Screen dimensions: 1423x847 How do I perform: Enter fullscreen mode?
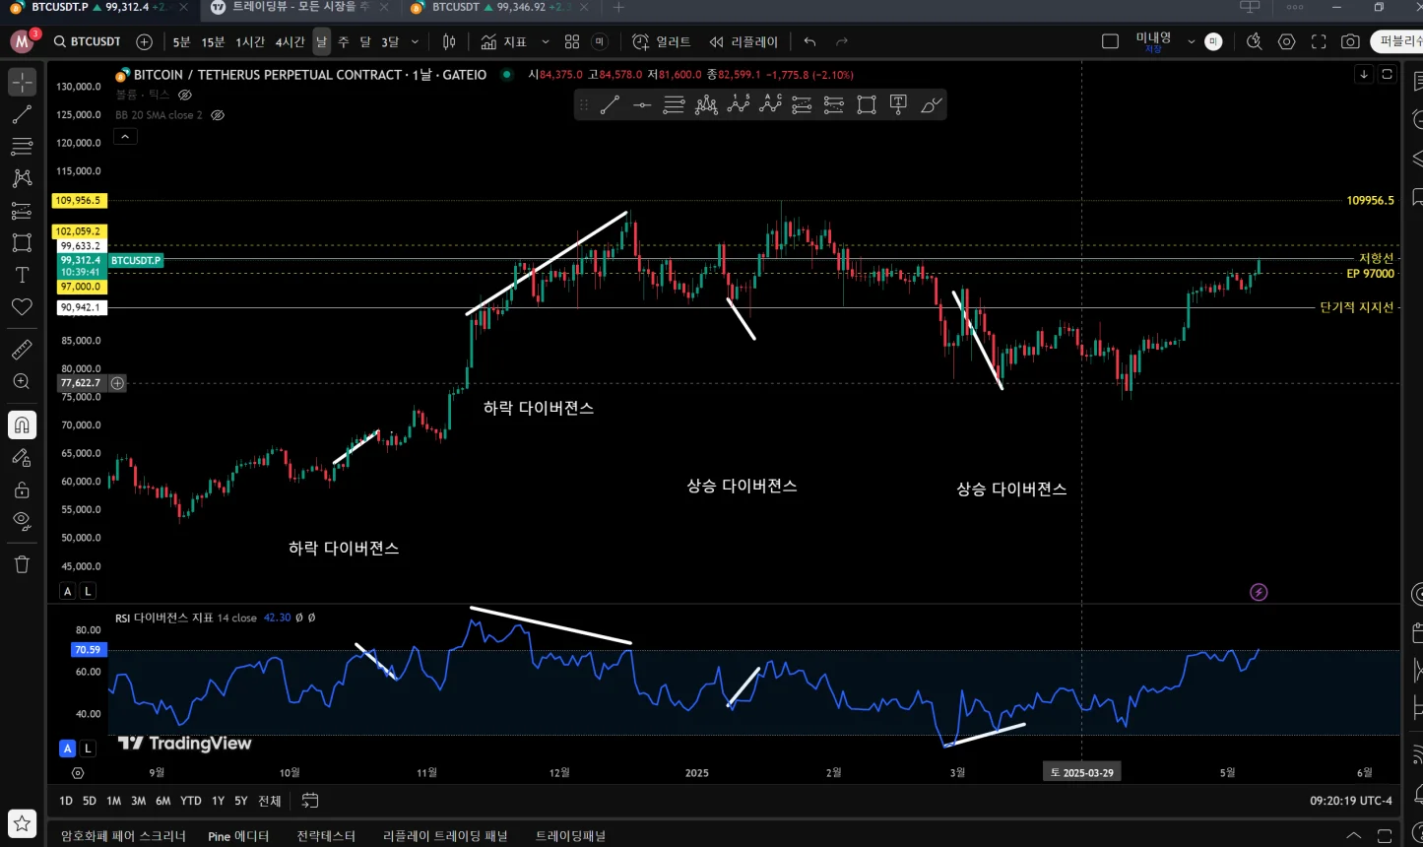click(1319, 41)
